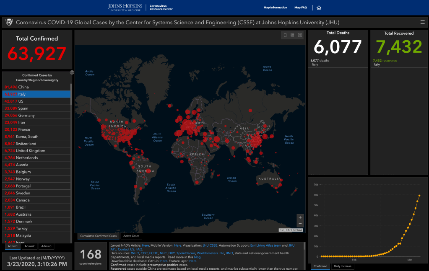Image resolution: width=429 pixels, height=271 pixels.
Task: Expand the country list panel icon
Action: pos(72,72)
